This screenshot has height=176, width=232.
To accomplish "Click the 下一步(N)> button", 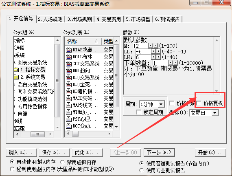I will tap(159, 152).
